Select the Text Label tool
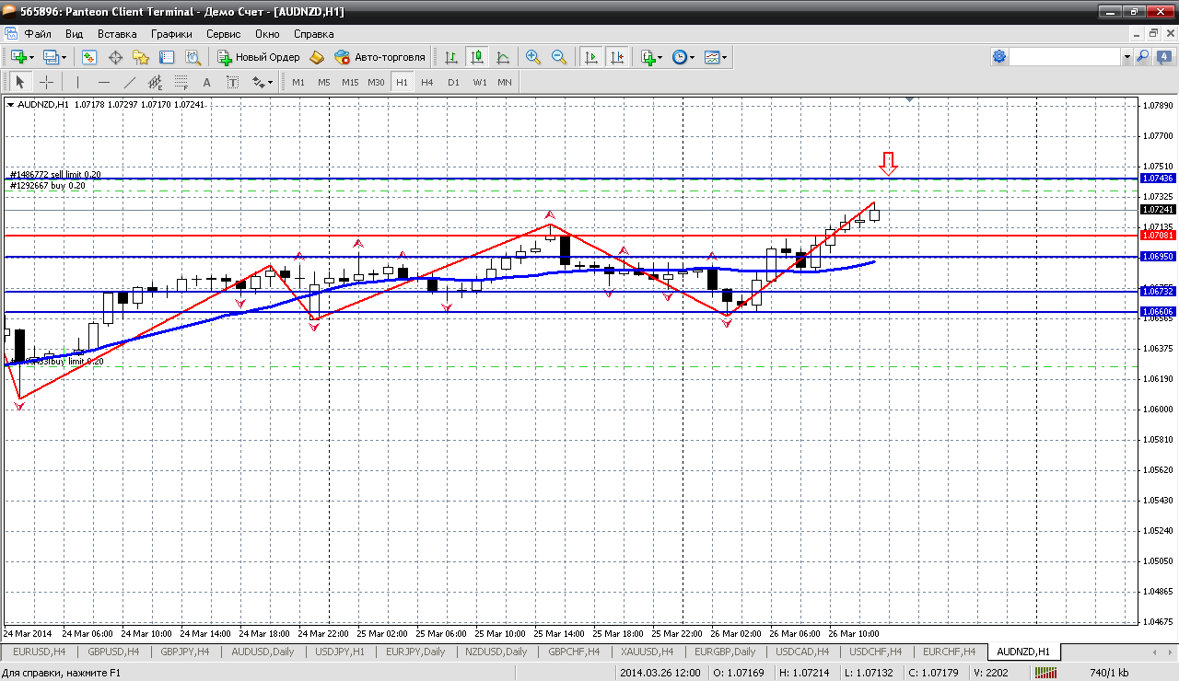Image resolution: width=1179 pixels, height=681 pixels. 233,82
